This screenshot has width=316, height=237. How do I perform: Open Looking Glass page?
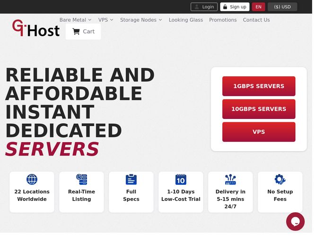tap(186, 20)
